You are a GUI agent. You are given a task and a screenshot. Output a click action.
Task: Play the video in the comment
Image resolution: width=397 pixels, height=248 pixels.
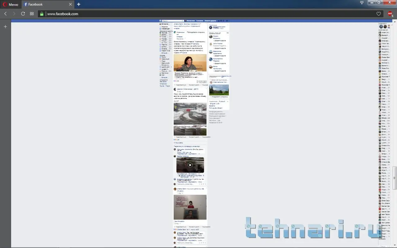click(190, 165)
